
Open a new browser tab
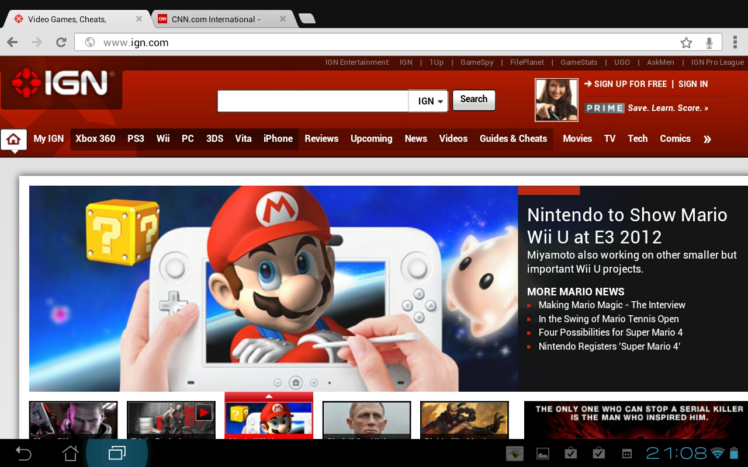pyautogui.click(x=307, y=19)
